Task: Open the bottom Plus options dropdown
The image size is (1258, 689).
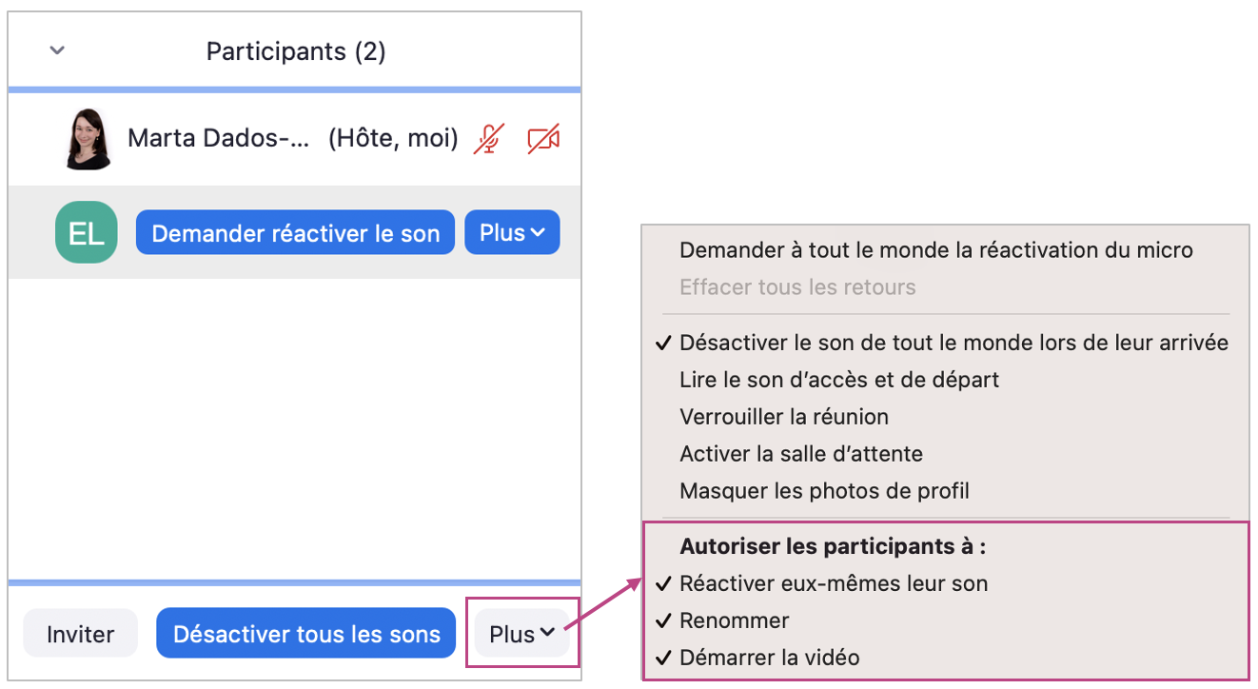Action: point(521,634)
